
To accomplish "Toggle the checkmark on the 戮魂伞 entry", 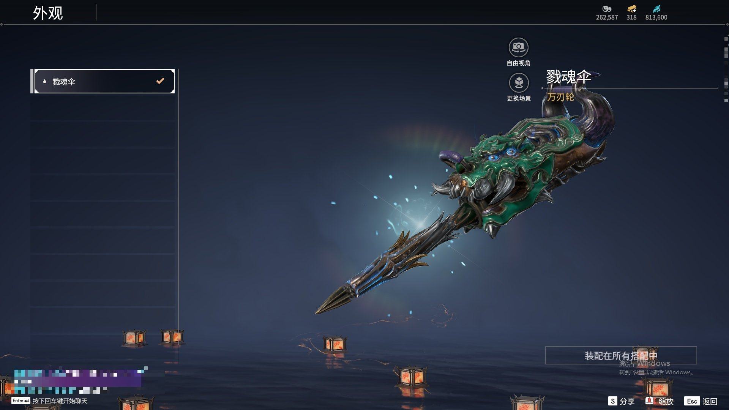I will [160, 81].
